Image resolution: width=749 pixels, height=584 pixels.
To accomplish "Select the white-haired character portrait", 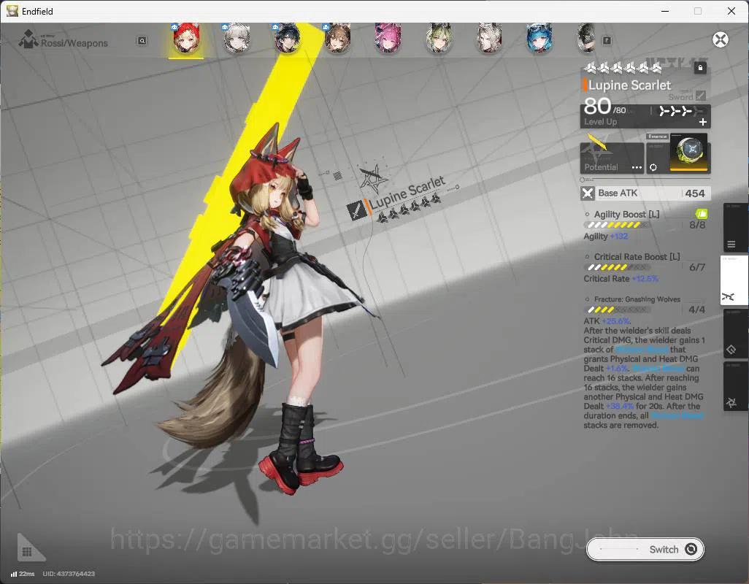I will tap(237, 38).
